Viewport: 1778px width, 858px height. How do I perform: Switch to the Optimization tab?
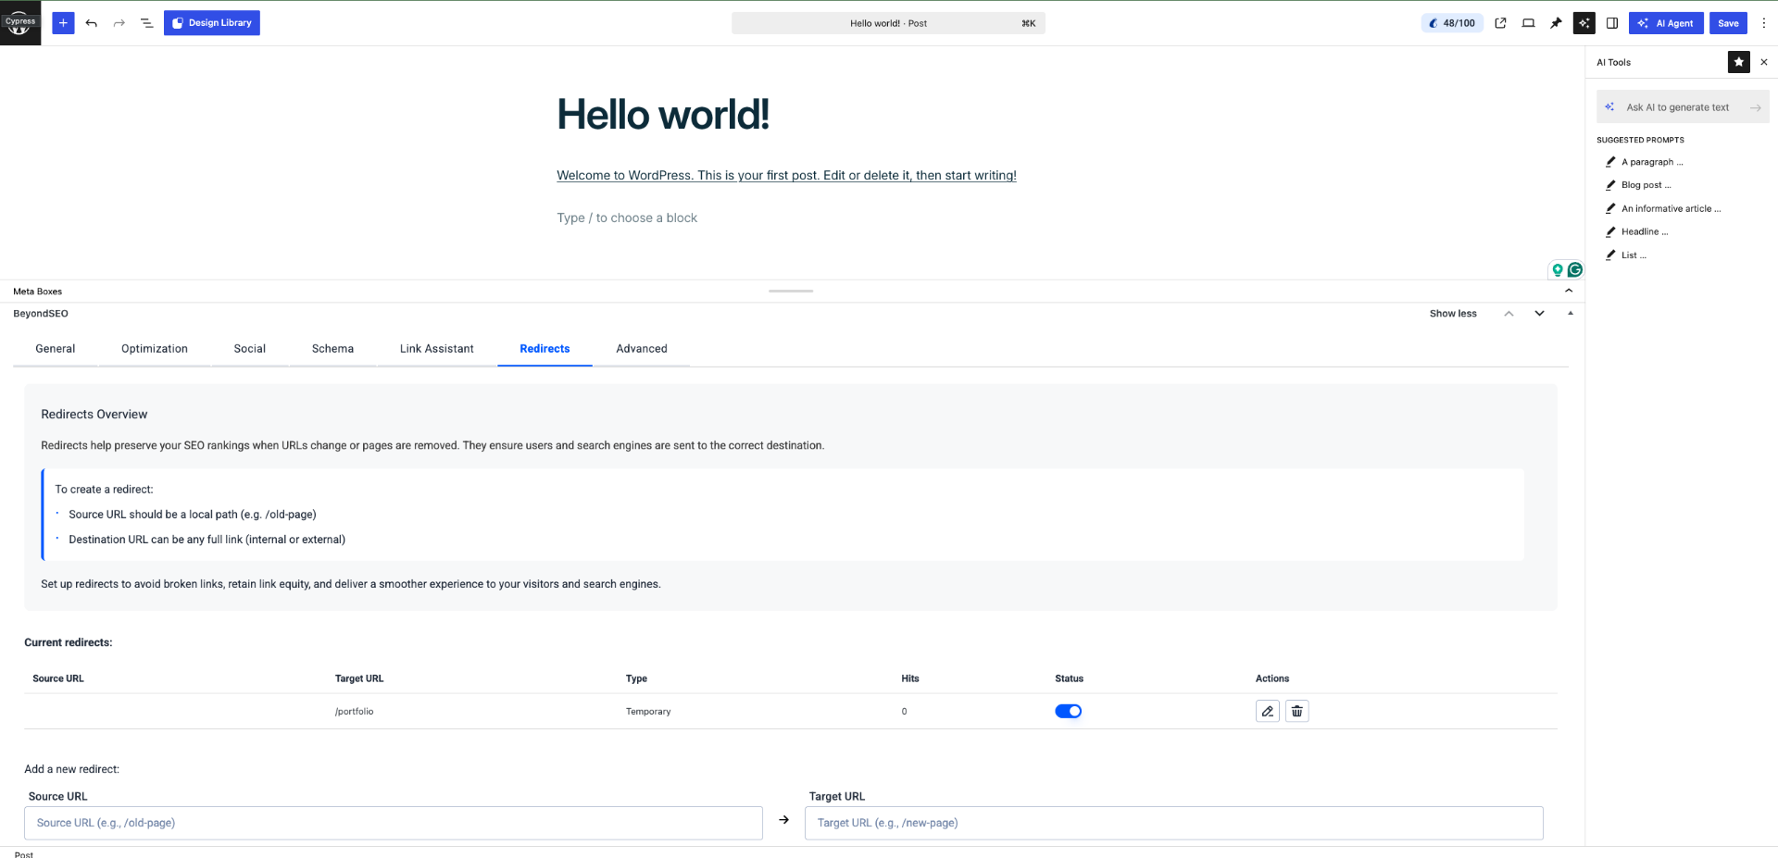155,349
